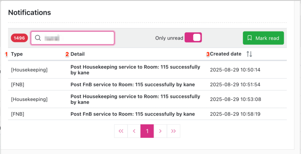301x154 pixels.
Task: Click the bookmark icon on Mark read
Action: 250,38
